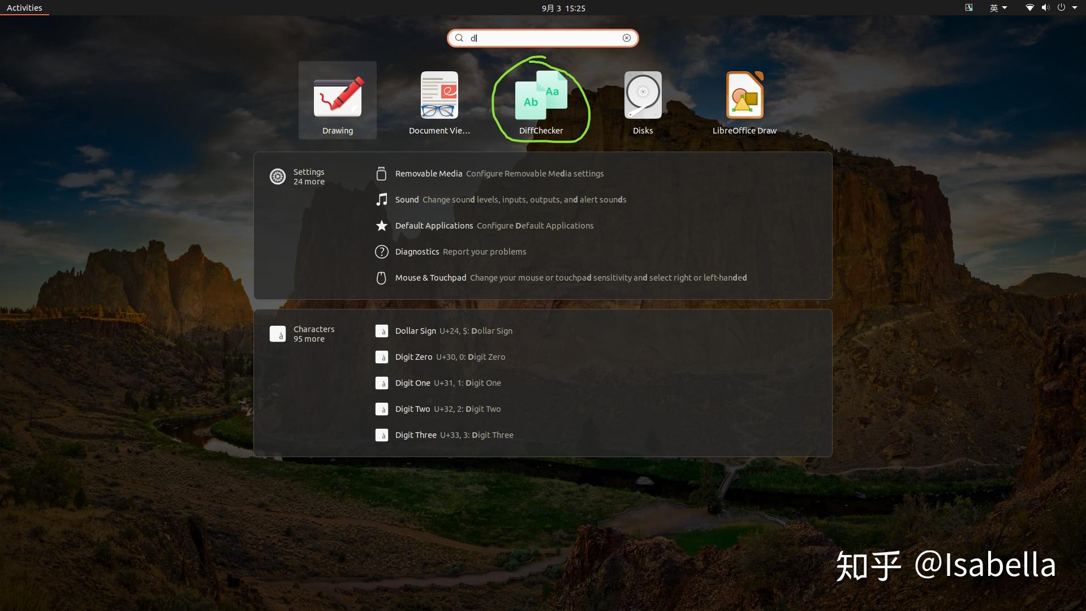Open the Mouse & Touchpad settings result
This screenshot has height=611, width=1086.
(600, 278)
